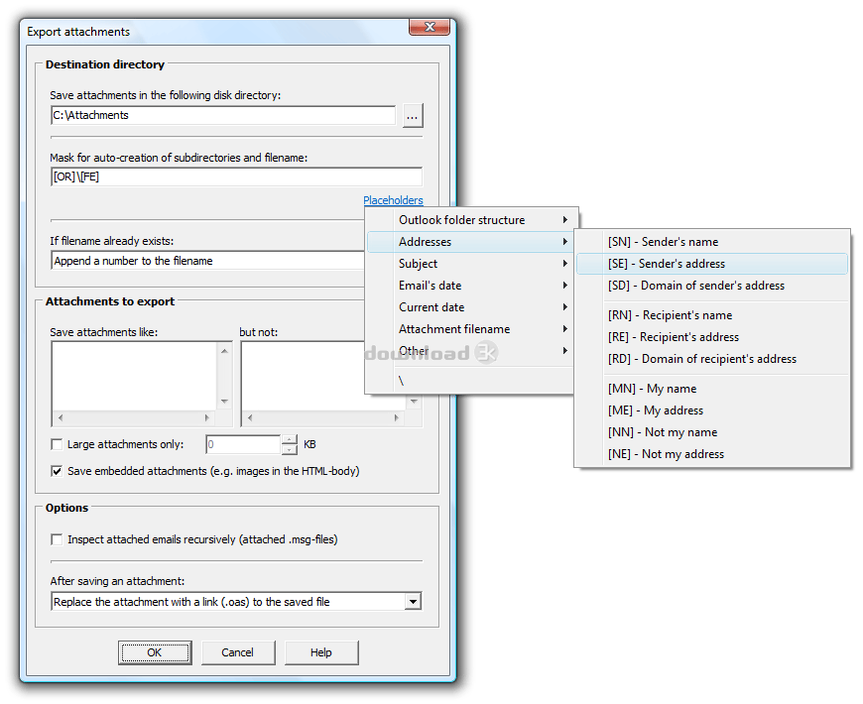Select [ME] - My address
The height and width of the screenshot is (704, 863).
click(x=712, y=411)
